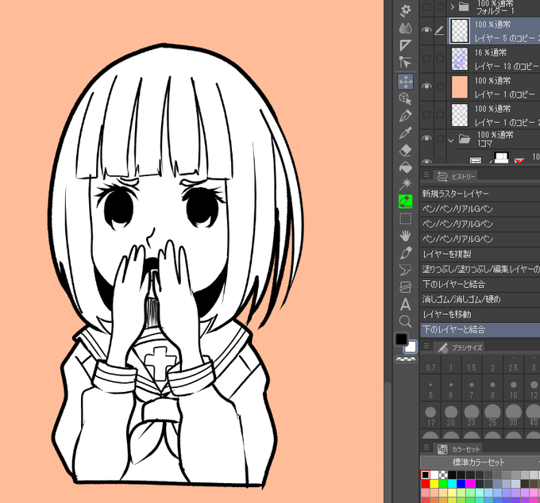Jump to the 塗りつぶし history step

click(x=480, y=269)
